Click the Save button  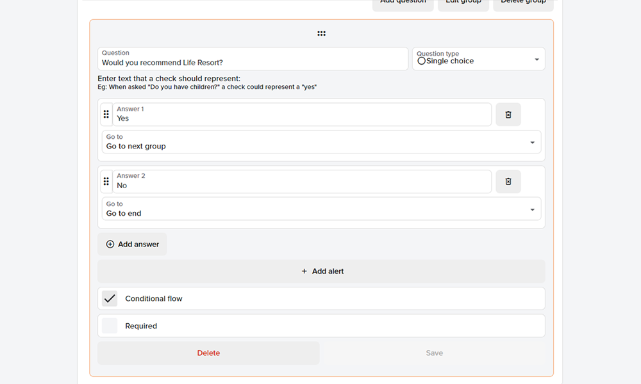point(434,353)
